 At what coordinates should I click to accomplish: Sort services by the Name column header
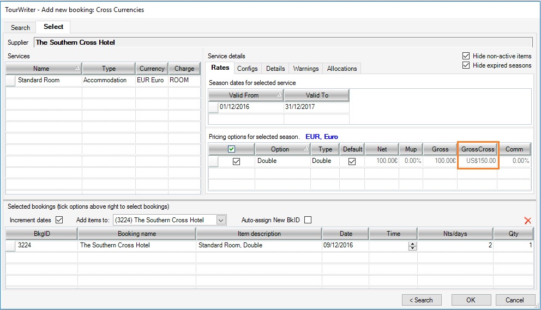(x=41, y=69)
